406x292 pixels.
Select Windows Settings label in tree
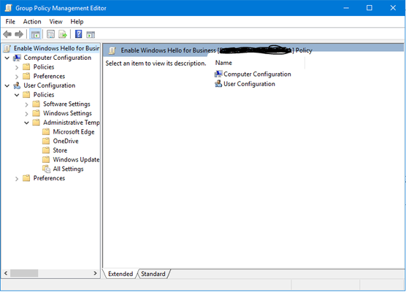pyautogui.click(x=67, y=113)
